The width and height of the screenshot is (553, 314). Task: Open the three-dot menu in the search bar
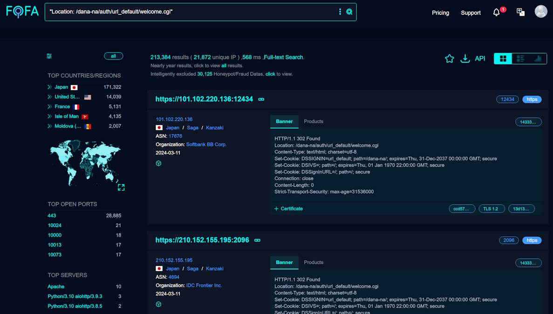(x=340, y=11)
